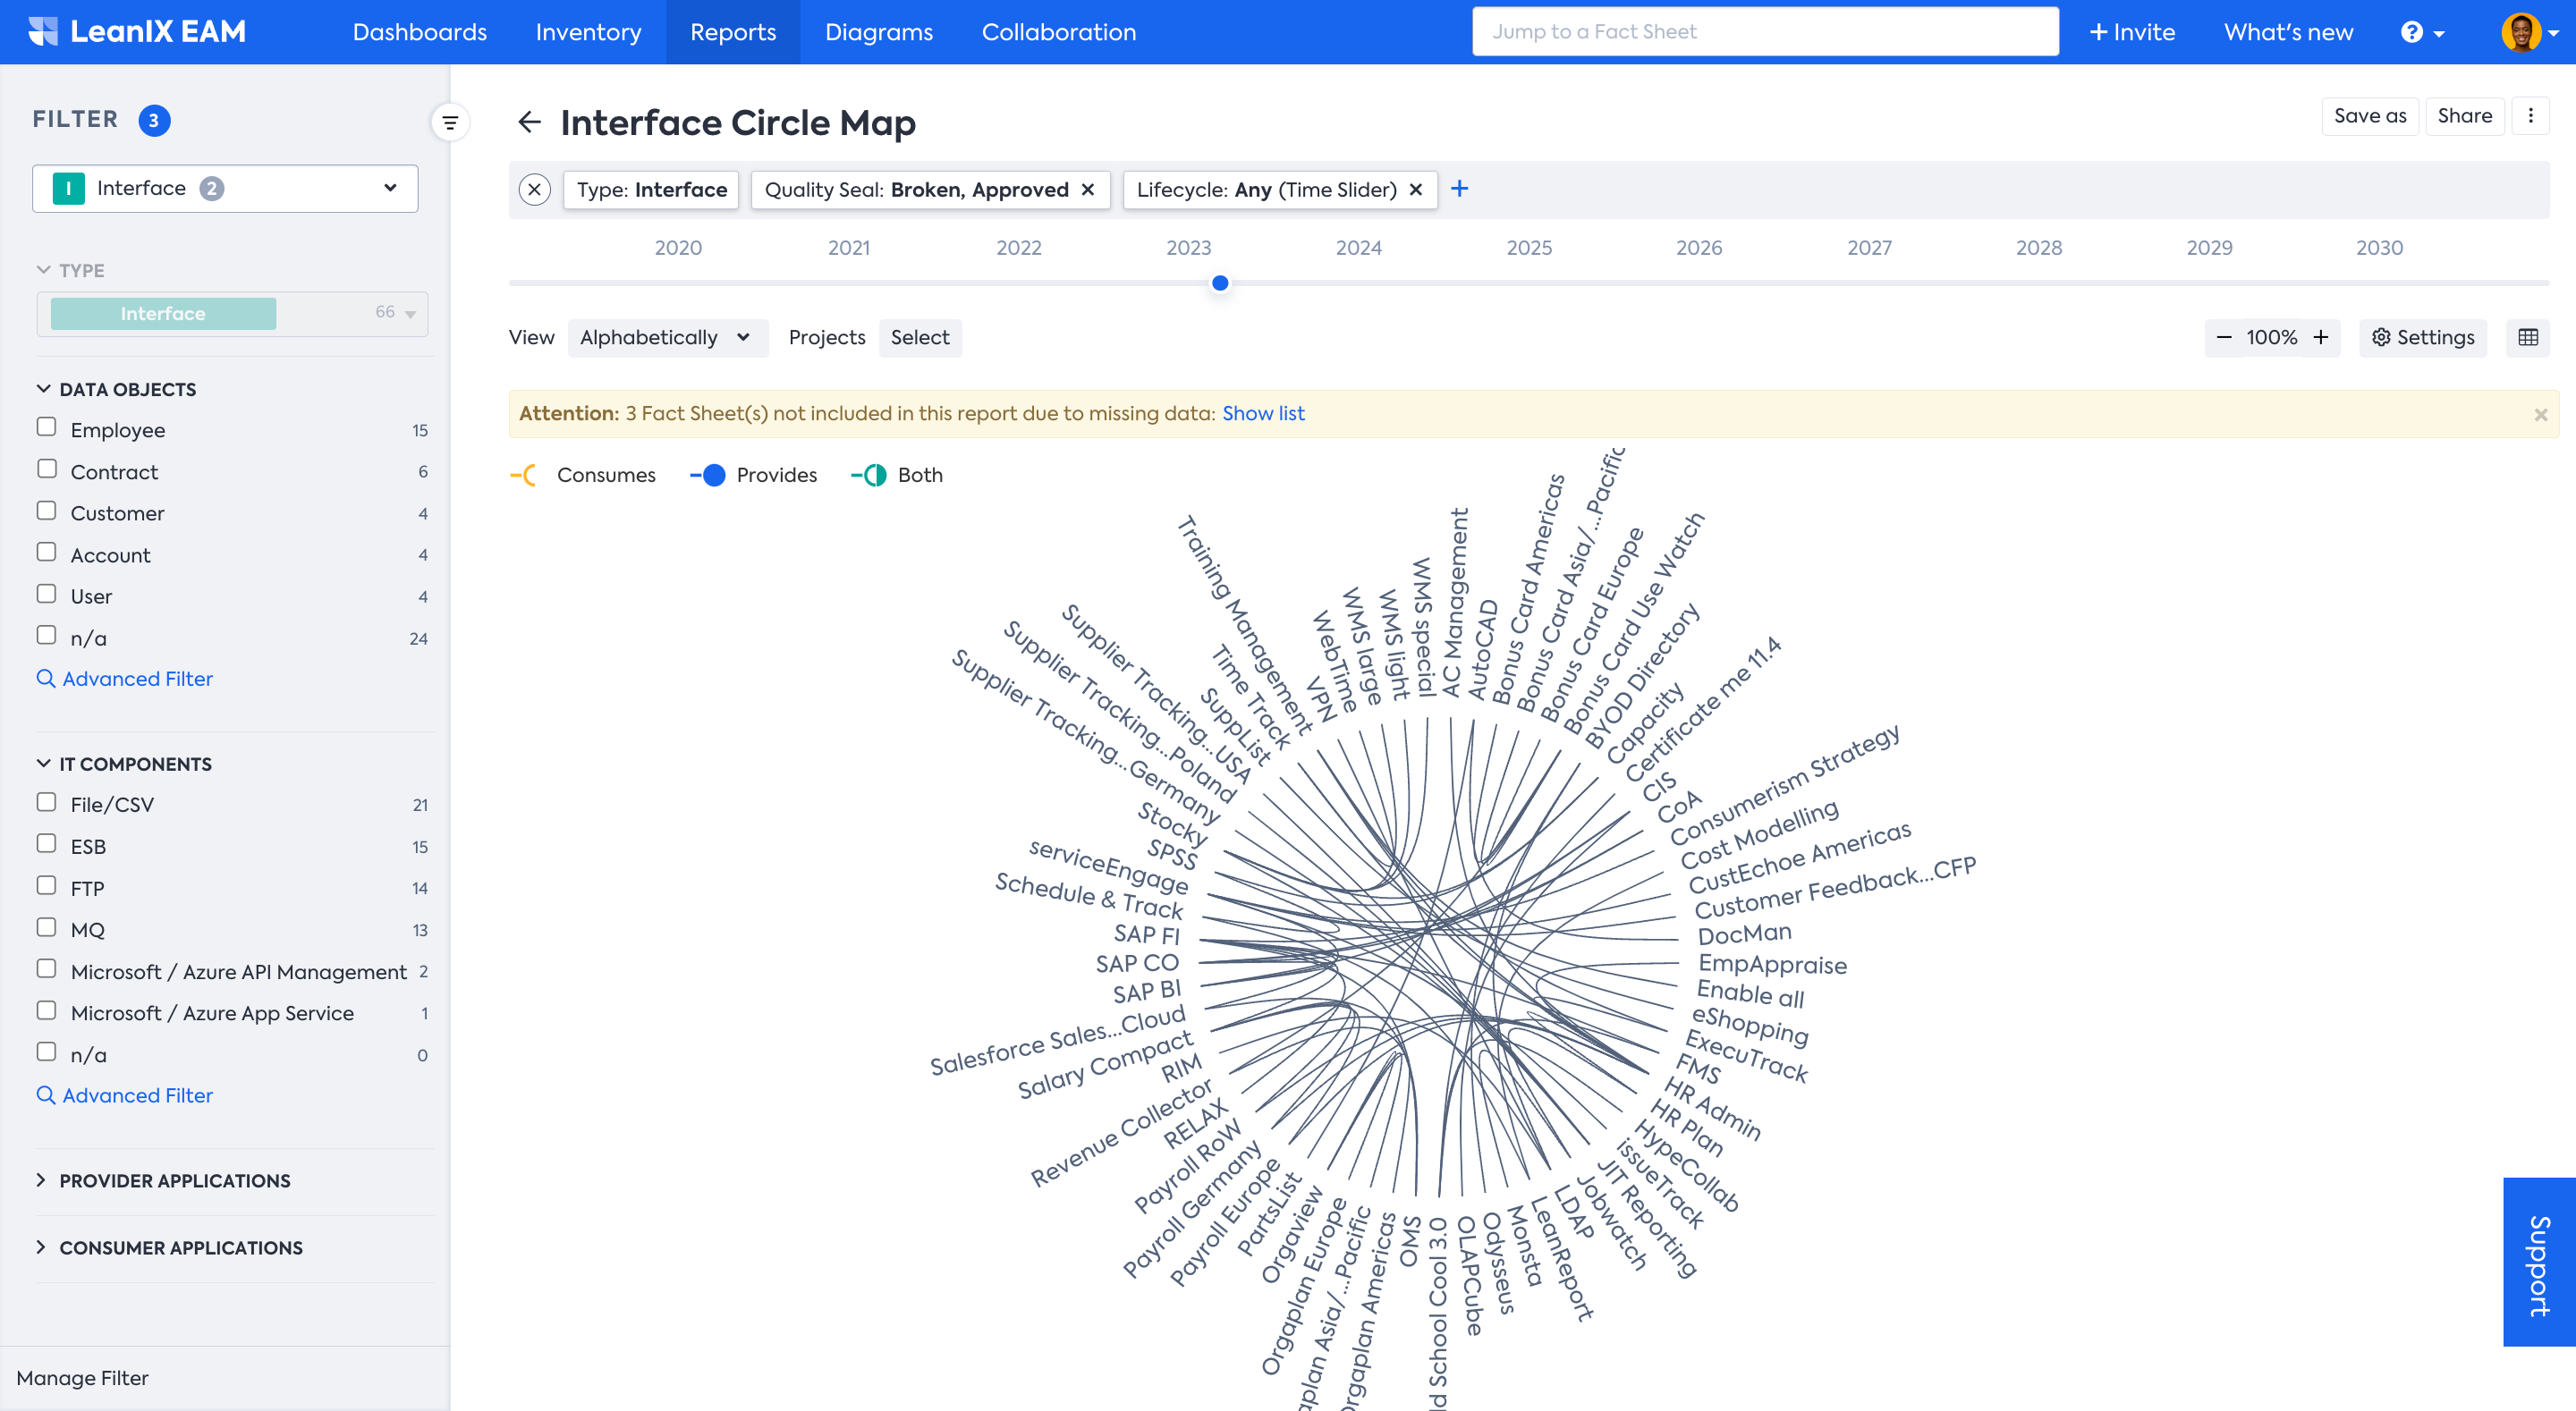Clear all filters with circled X
This screenshot has height=1411, width=2576.
click(535, 189)
